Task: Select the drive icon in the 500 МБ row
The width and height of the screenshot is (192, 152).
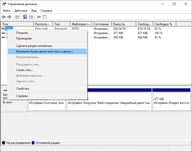Action: [3, 37]
